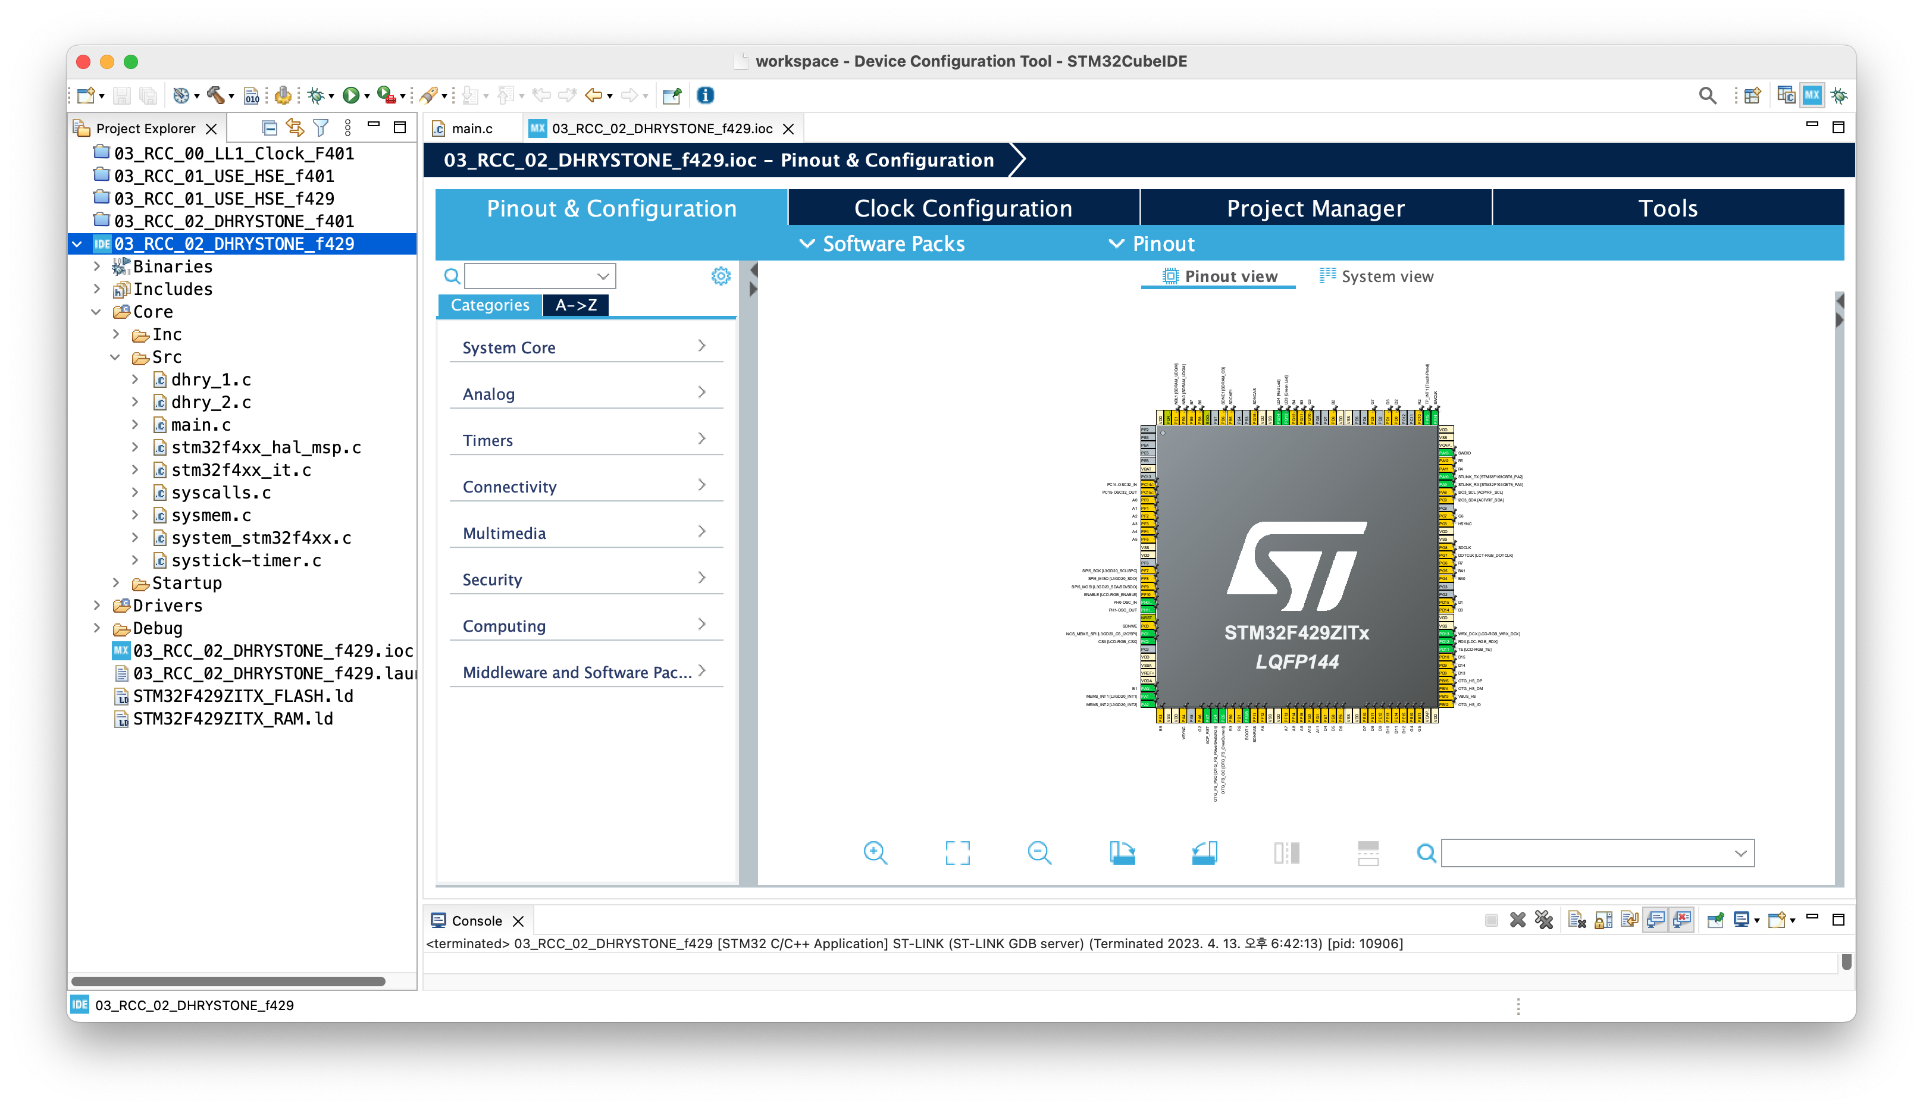Collapse the 03_RCC_02_DHRYSTONE_f429 project node
The height and width of the screenshot is (1110, 1923).
coord(77,244)
